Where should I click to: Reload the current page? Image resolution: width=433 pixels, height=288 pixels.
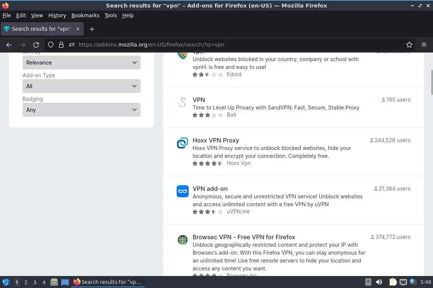point(36,45)
